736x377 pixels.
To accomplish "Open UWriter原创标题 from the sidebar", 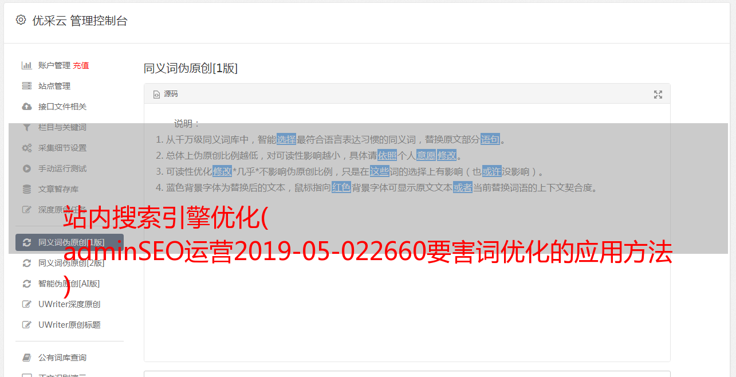I will coord(69,325).
